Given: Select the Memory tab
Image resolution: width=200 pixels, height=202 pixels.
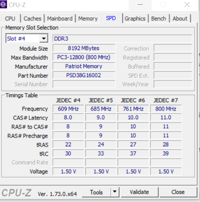Looking at the screenshot, I should pos(88,19).
